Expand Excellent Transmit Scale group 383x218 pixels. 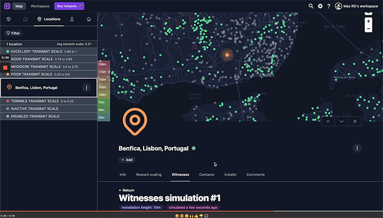click(49, 52)
